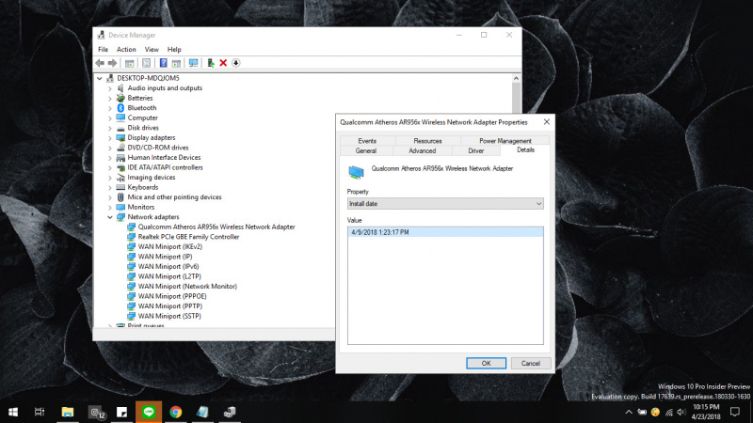The image size is (753, 423).
Task: Switch to the Advanced tab
Action: (422, 150)
